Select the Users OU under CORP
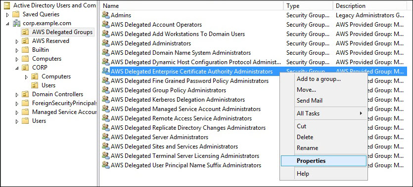 tap(48, 85)
